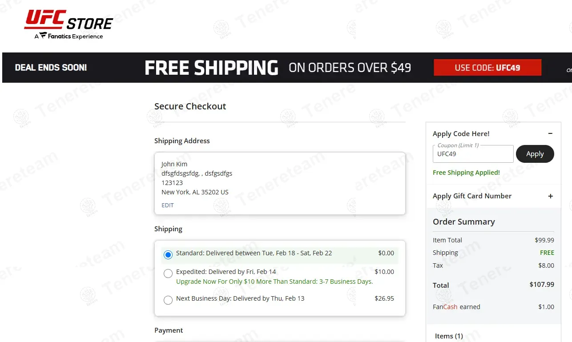
Task: Click the FanCash earned label
Action: (x=456, y=307)
